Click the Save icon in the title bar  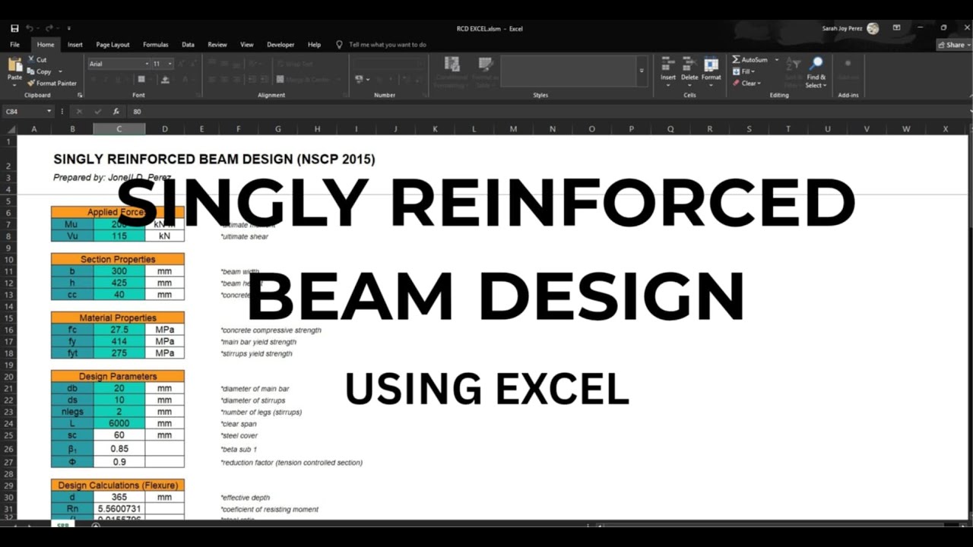14,28
